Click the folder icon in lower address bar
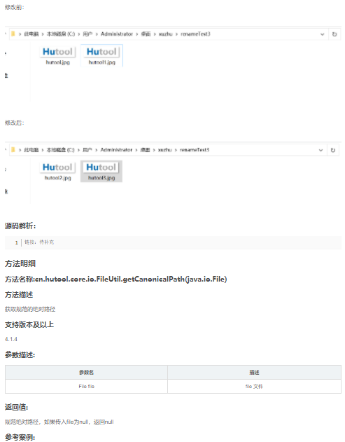The image size is (345, 442). pos(13,150)
